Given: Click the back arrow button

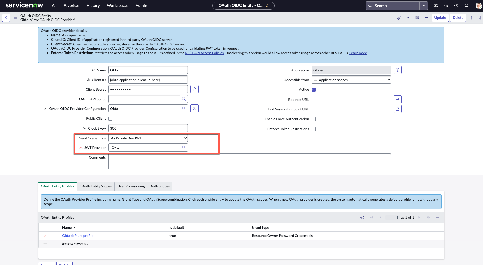Looking at the screenshot, I should pos(6,18).
